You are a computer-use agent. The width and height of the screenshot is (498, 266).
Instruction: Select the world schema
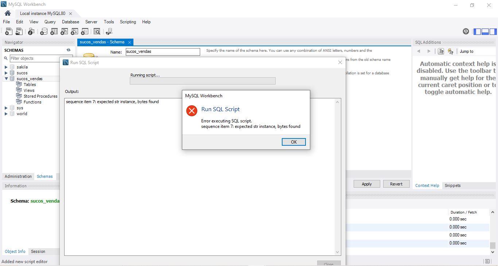point(22,114)
